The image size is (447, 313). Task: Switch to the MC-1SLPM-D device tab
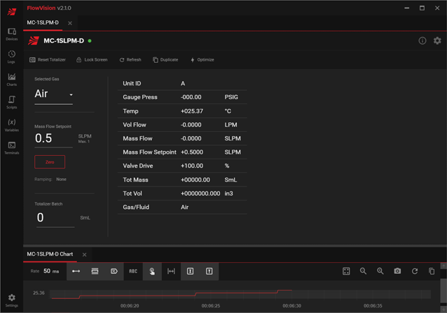pos(43,23)
